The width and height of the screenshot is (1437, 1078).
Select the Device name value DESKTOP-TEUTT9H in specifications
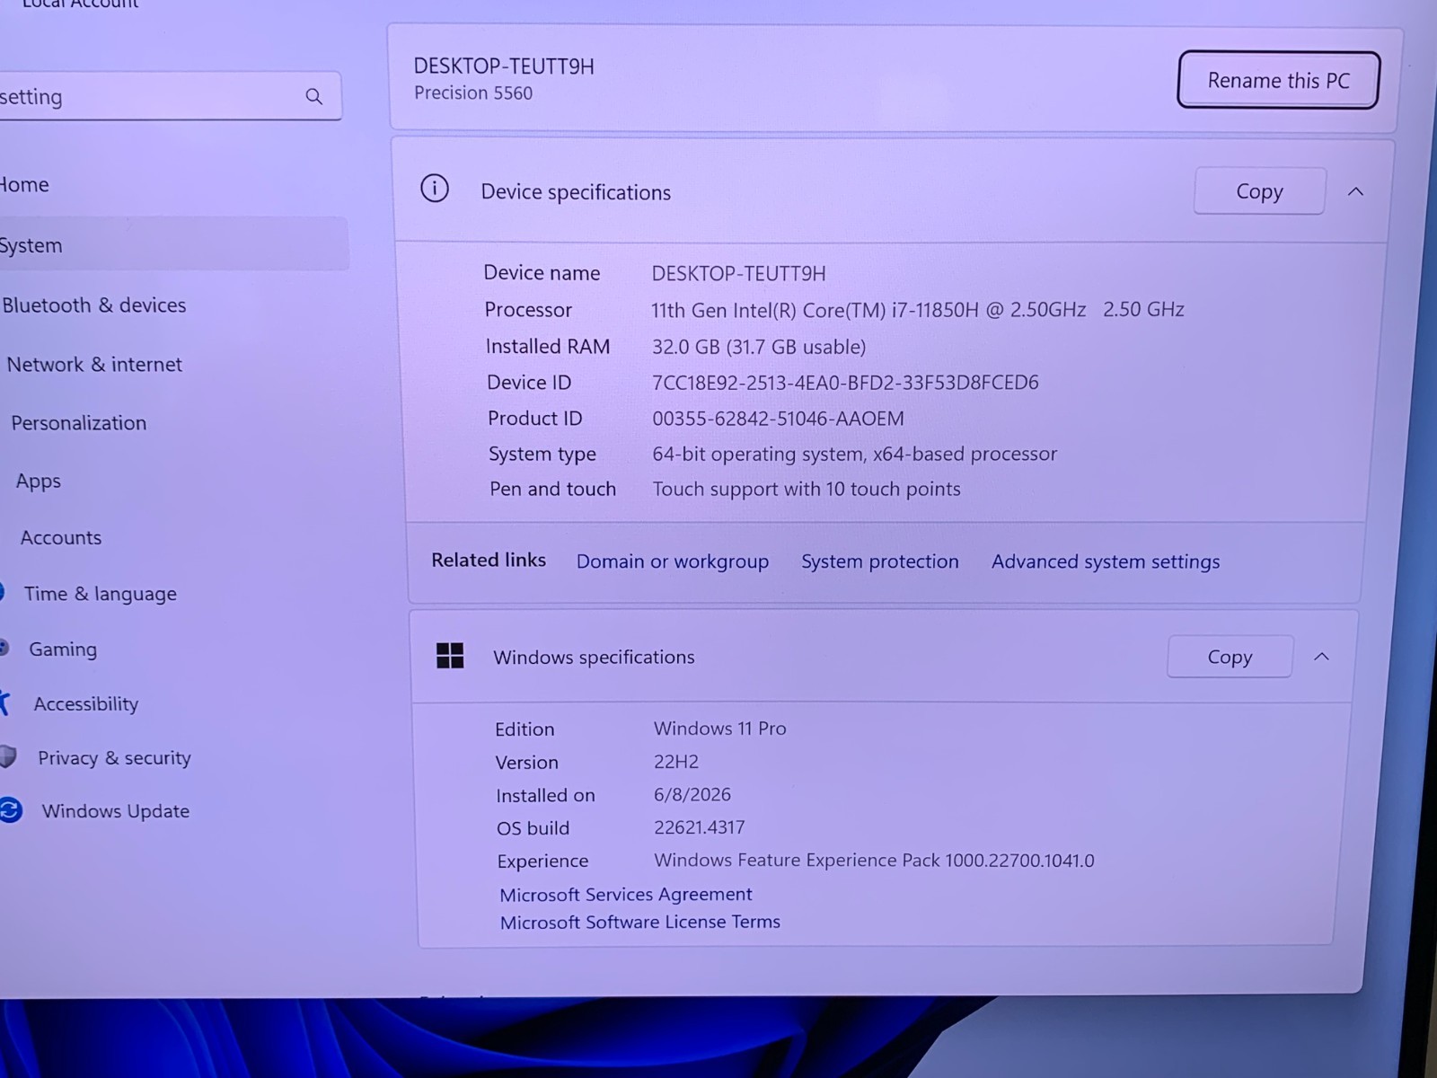coord(738,273)
